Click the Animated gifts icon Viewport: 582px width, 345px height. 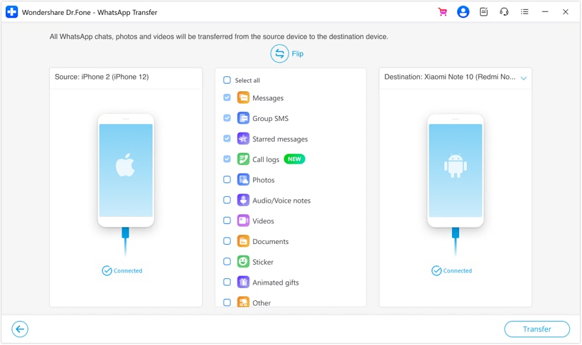pos(243,282)
